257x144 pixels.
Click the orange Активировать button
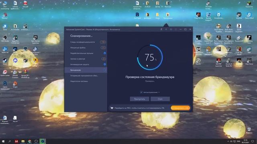click(180, 108)
